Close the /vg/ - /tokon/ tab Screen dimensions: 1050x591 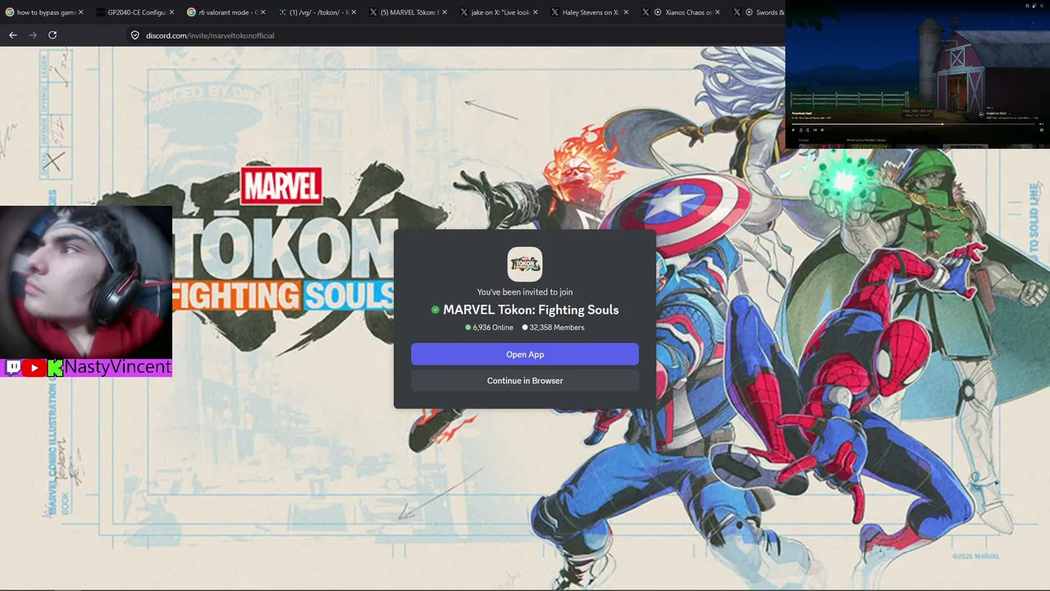click(x=354, y=12)
